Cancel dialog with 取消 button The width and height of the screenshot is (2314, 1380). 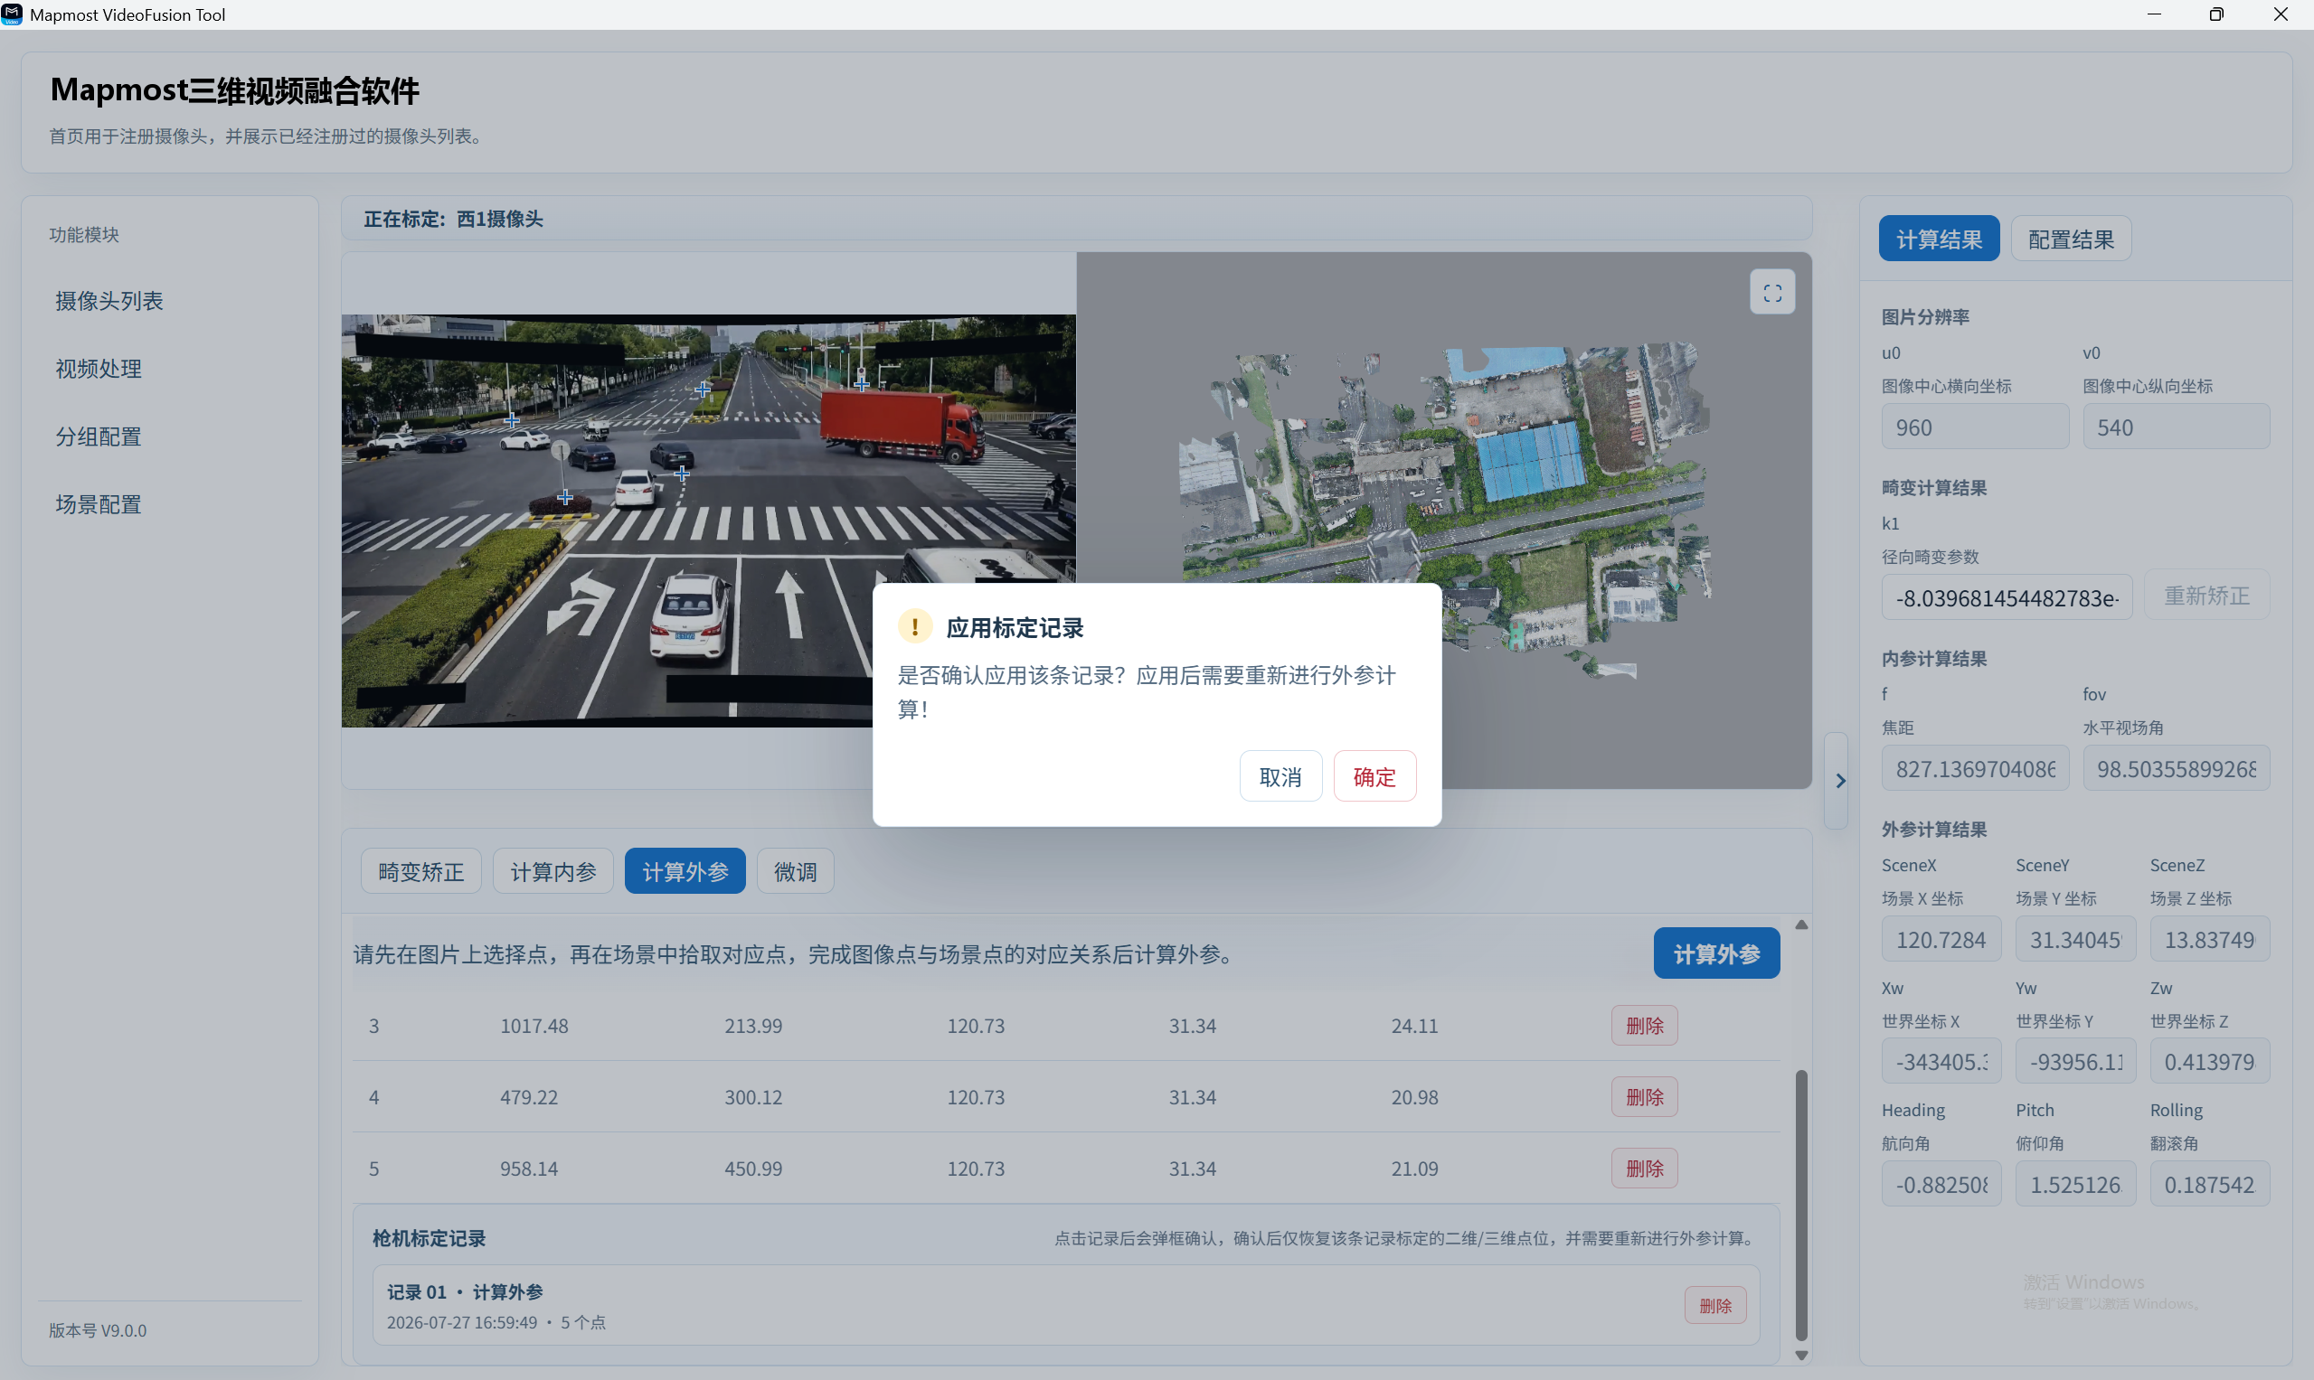click(x=1280, y=776)
